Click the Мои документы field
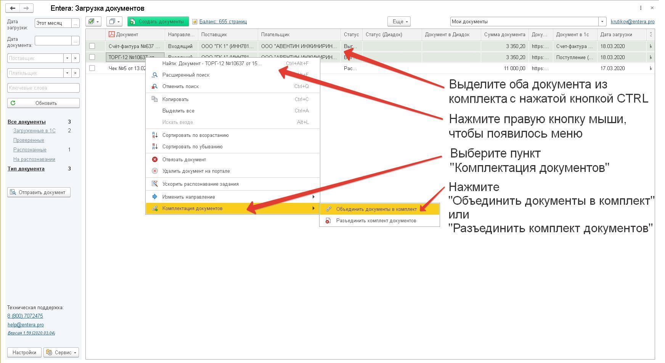Viewport: 665px width, 363px height. tap(524, 21)
